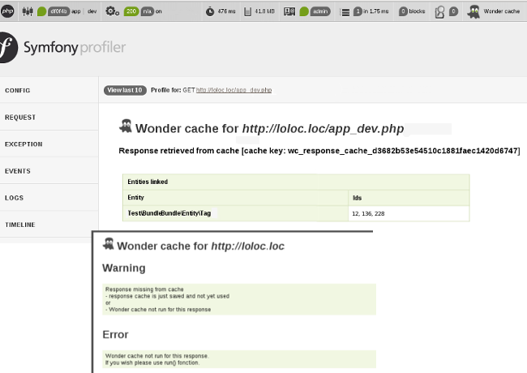Screen dimensions: 527x373
Task: Click the query count badge before 'in 1.75 ms'
Action: point(358,11)
